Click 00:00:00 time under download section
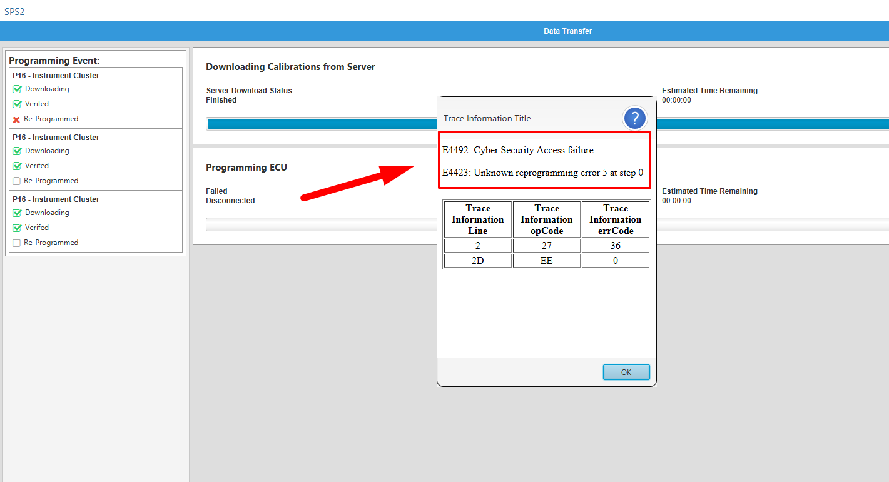Screen dimensions: 889x482 (676, 100)
